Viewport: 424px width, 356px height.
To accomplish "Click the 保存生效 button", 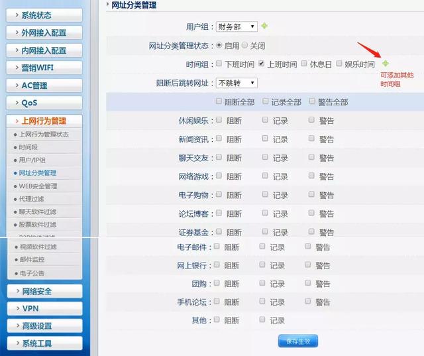I will (298, 341).
